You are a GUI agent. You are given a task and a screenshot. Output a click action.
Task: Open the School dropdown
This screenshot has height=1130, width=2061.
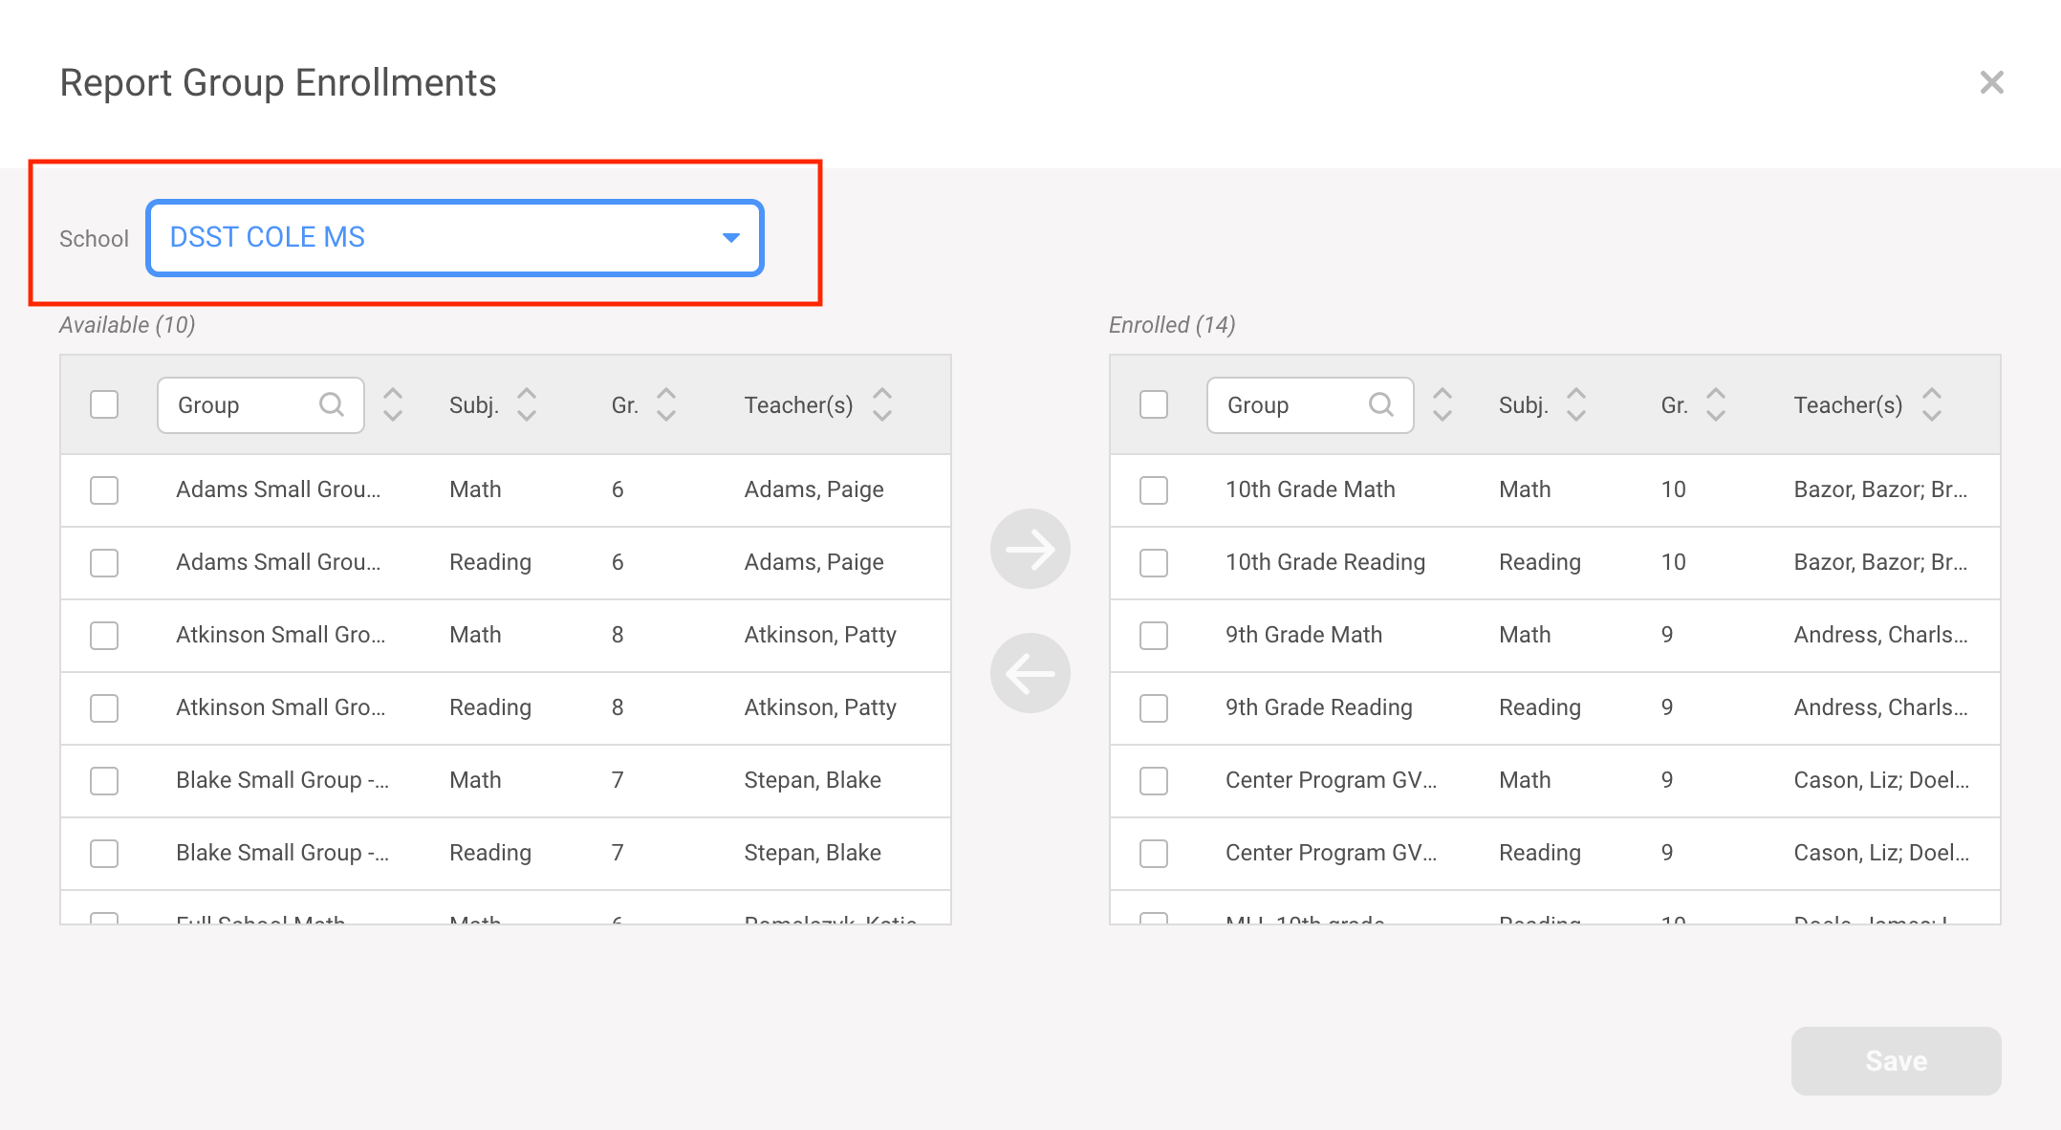(454, 238)
